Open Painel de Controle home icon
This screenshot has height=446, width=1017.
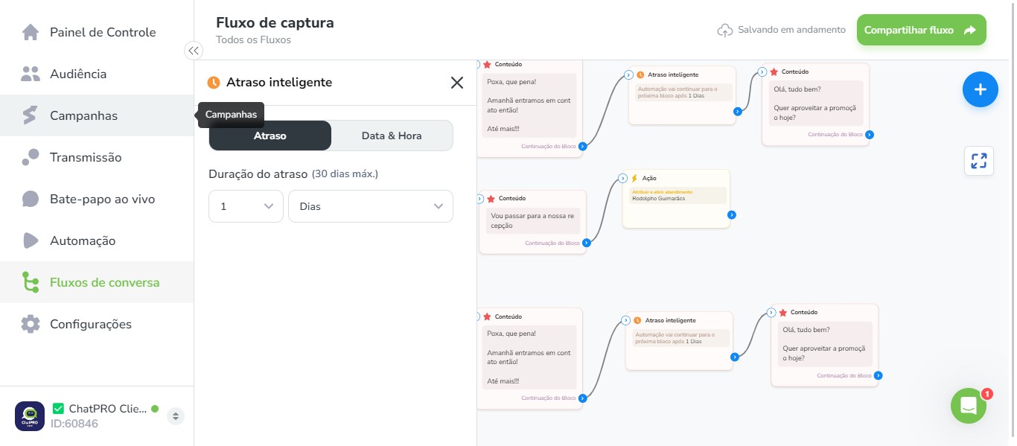[x=31, y=32]
